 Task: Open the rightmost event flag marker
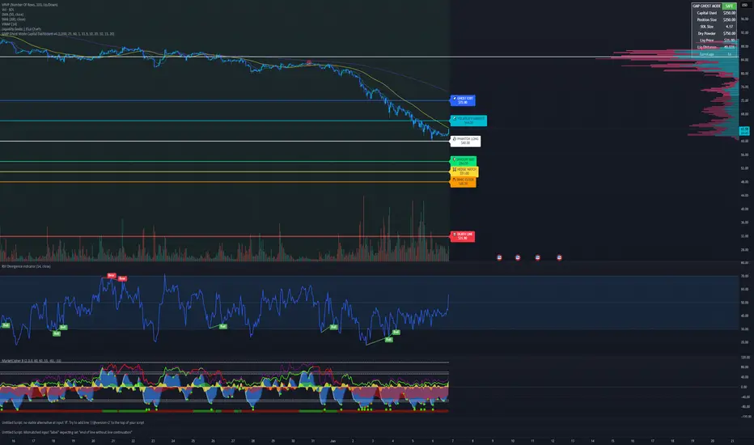coord(559,257)
